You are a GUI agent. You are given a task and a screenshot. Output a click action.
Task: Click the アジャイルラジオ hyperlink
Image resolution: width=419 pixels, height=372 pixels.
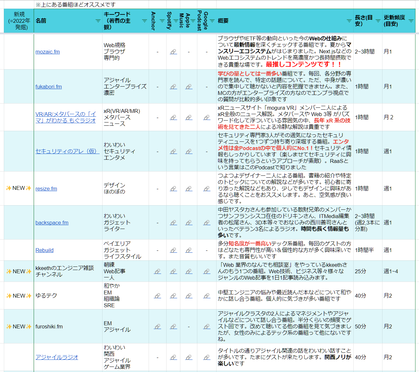click(x=57, y=357)
